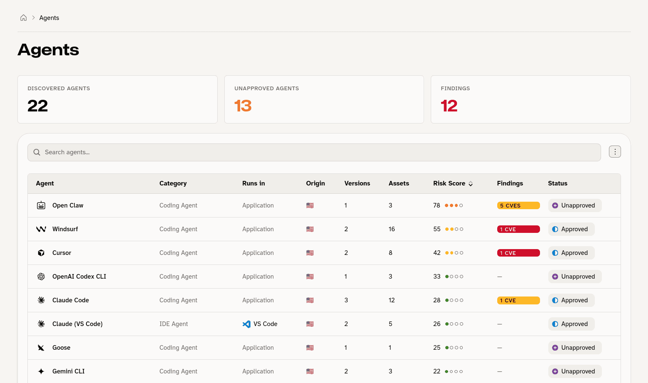The height and width of the screenshot is (383, 648).
Task: Open the table options kebab menu
Action: [615, 152]
